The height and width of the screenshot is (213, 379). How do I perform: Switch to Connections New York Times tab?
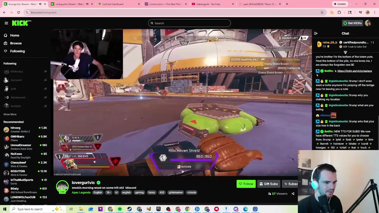[166, 4]
